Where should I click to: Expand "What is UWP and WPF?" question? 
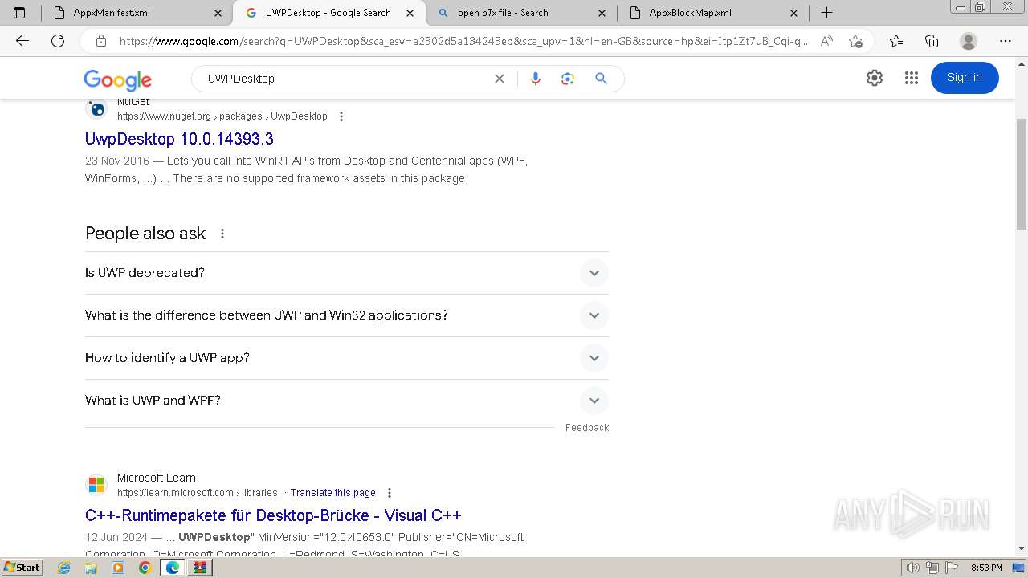pyautogui.click(x=347, y=401)
